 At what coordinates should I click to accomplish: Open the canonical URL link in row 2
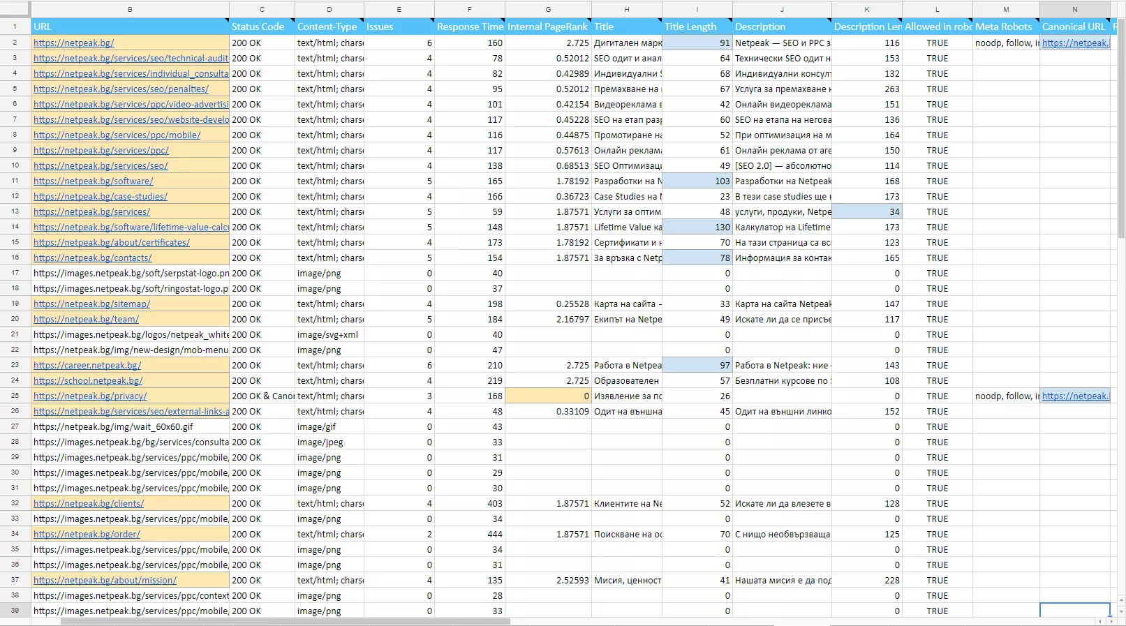1075,43
